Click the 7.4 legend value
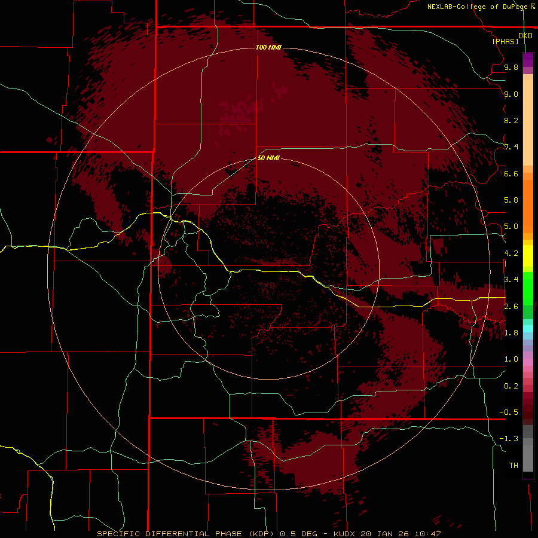Viewport: 538px width, 538px height. 511,147
